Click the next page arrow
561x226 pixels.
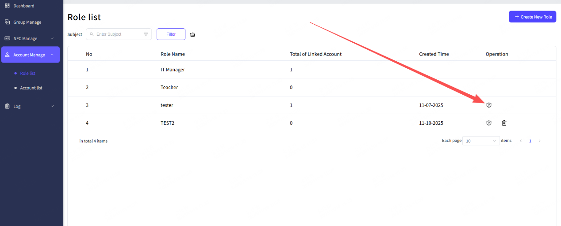(539, 141)
